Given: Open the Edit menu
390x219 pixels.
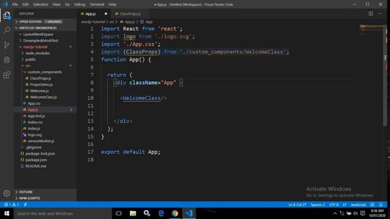Looking at the screenshot, I should [x=26, y=4].
